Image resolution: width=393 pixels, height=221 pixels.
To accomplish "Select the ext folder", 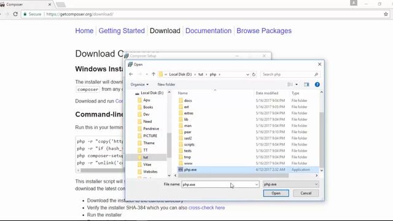I will click(x=186, y=107).
